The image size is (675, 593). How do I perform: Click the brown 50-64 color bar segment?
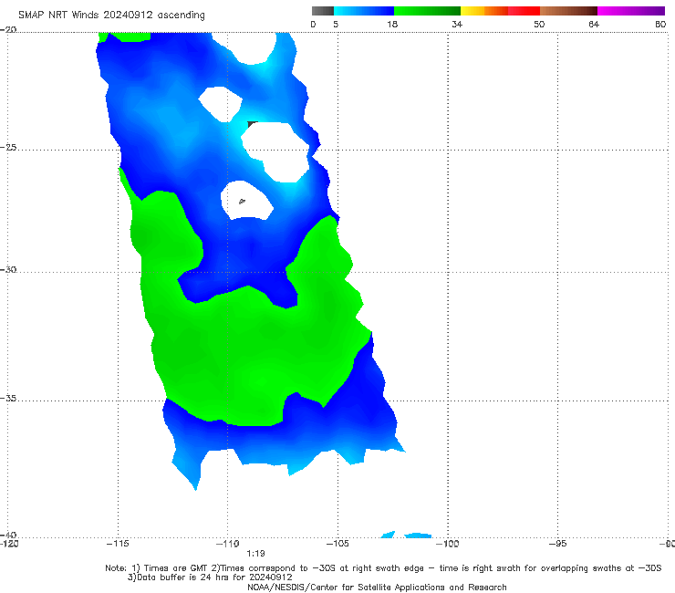568,11
